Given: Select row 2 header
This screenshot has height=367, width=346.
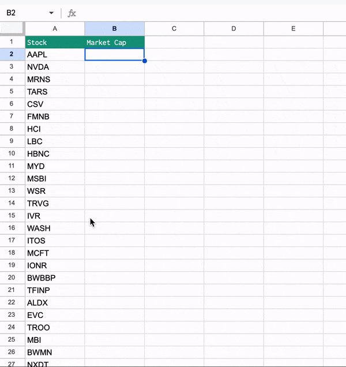Looking at the screenshot, I should pyautogui.click(x=12, y=55).
